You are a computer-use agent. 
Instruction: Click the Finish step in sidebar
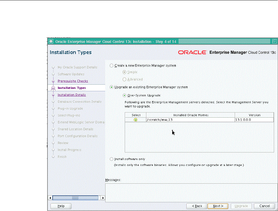tap(62, 157)
